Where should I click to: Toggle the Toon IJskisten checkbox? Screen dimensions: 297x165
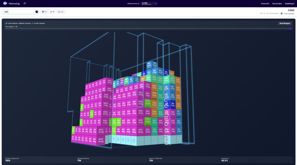pos(282,13)
